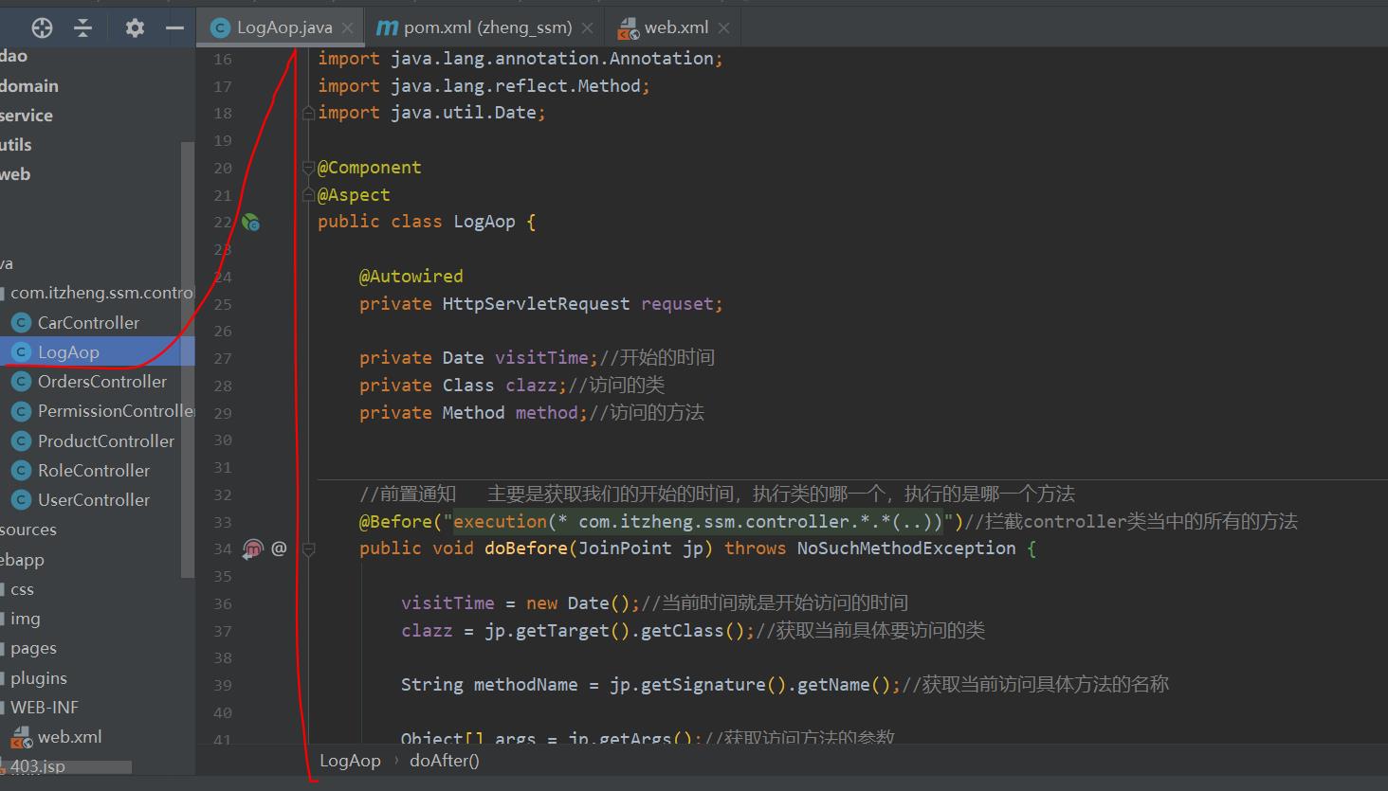Select com.itzheng.ssm.controller package
1388x791 pixels.
(101, 293)
